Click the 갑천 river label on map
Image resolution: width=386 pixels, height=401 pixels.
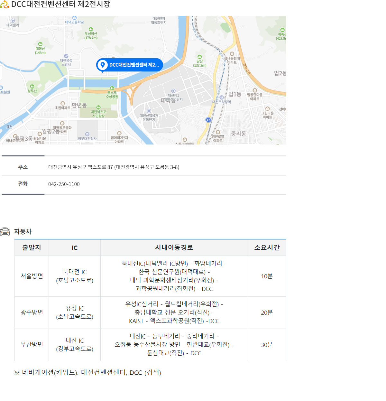coord(9,127)
